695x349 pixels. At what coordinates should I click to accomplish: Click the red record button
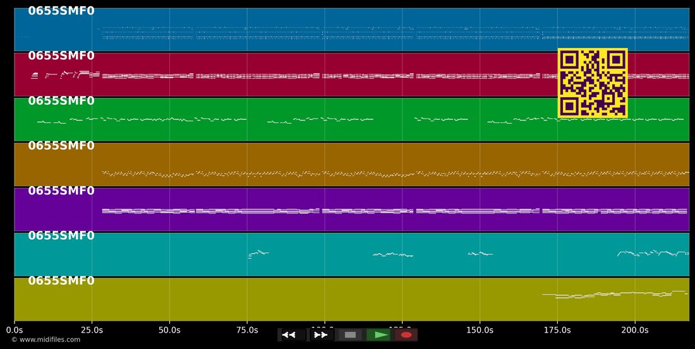pos(406,335)
